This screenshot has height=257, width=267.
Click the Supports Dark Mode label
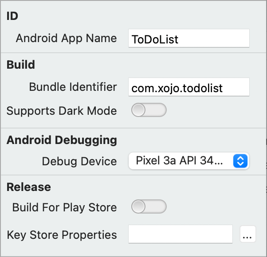point(62,111)
